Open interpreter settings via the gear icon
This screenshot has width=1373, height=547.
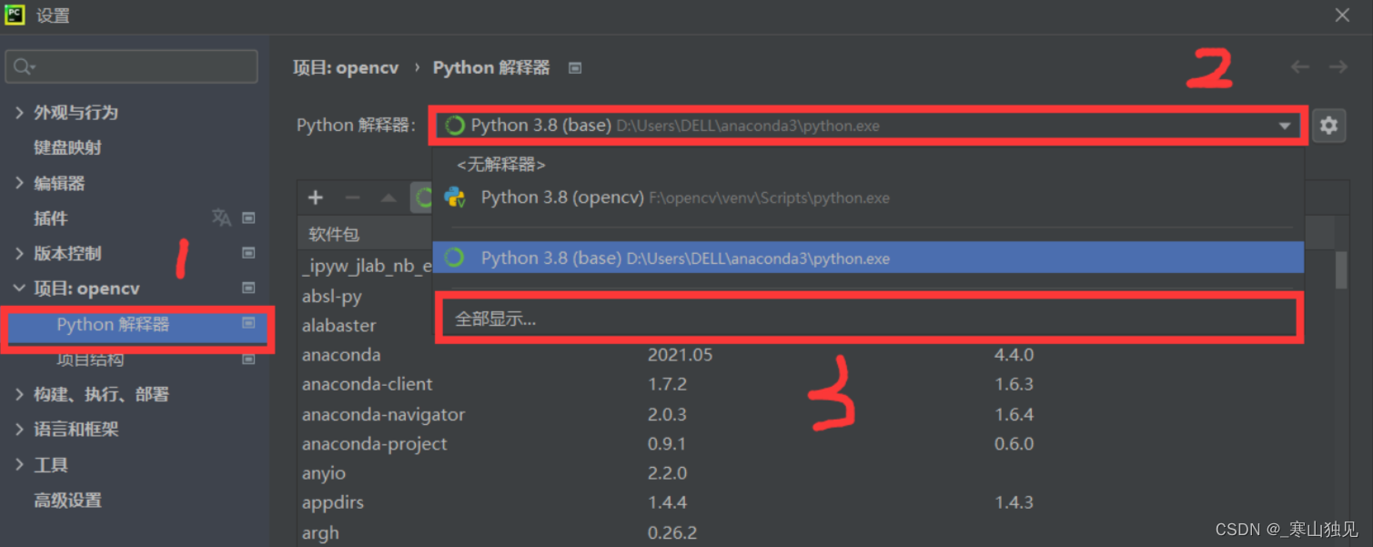click(x=1329, y=125)
